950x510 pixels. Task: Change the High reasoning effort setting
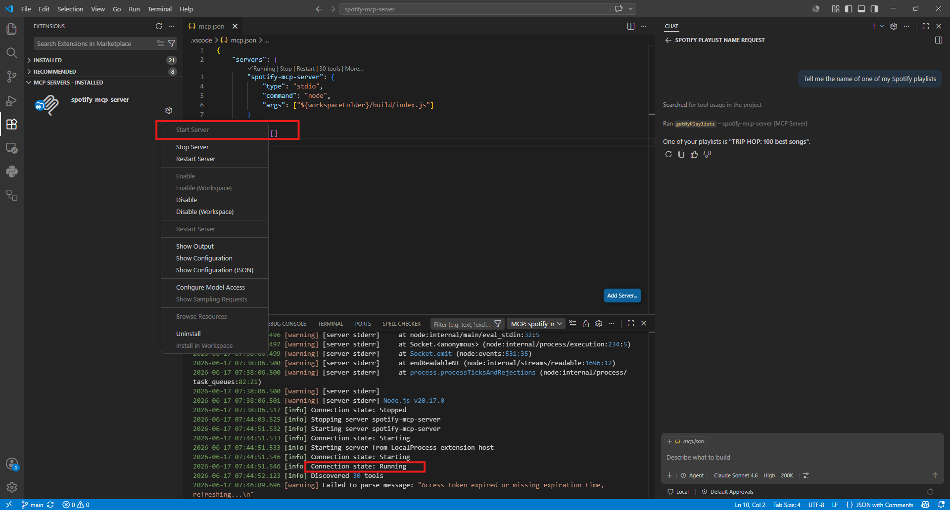pos(769,475)
